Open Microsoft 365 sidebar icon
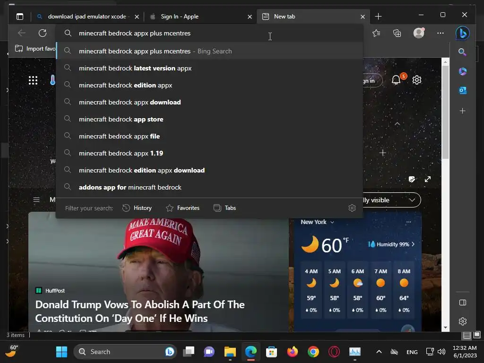484x363 pixels. tap(462, 71)
